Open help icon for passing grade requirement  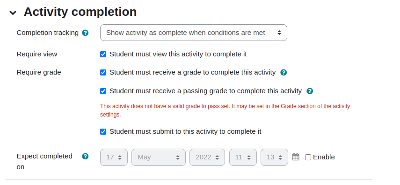310,91
